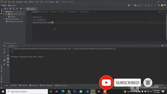Click the Select Opened File target icon
167x94 pixels.
click(x=10, y=9)
